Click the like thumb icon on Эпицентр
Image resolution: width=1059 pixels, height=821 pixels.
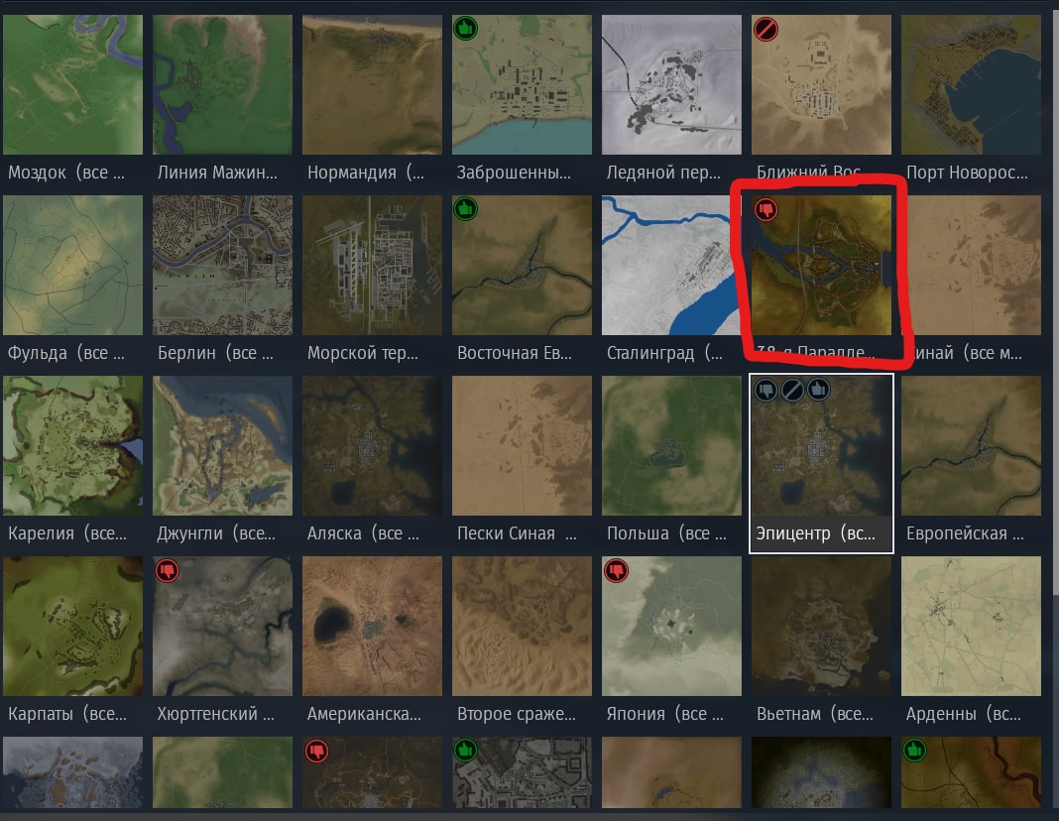(819, 391)
